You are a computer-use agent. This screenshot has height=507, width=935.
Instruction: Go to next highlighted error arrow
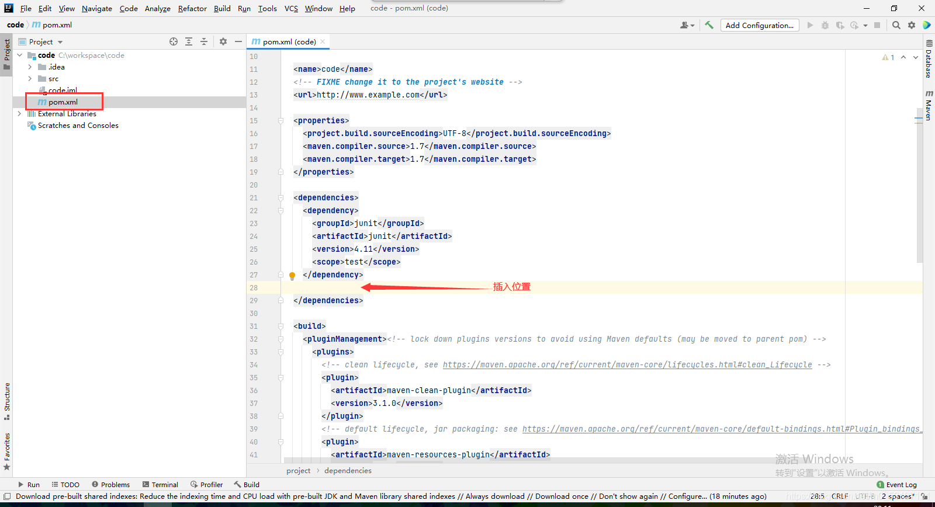click(x=915, y=57)
